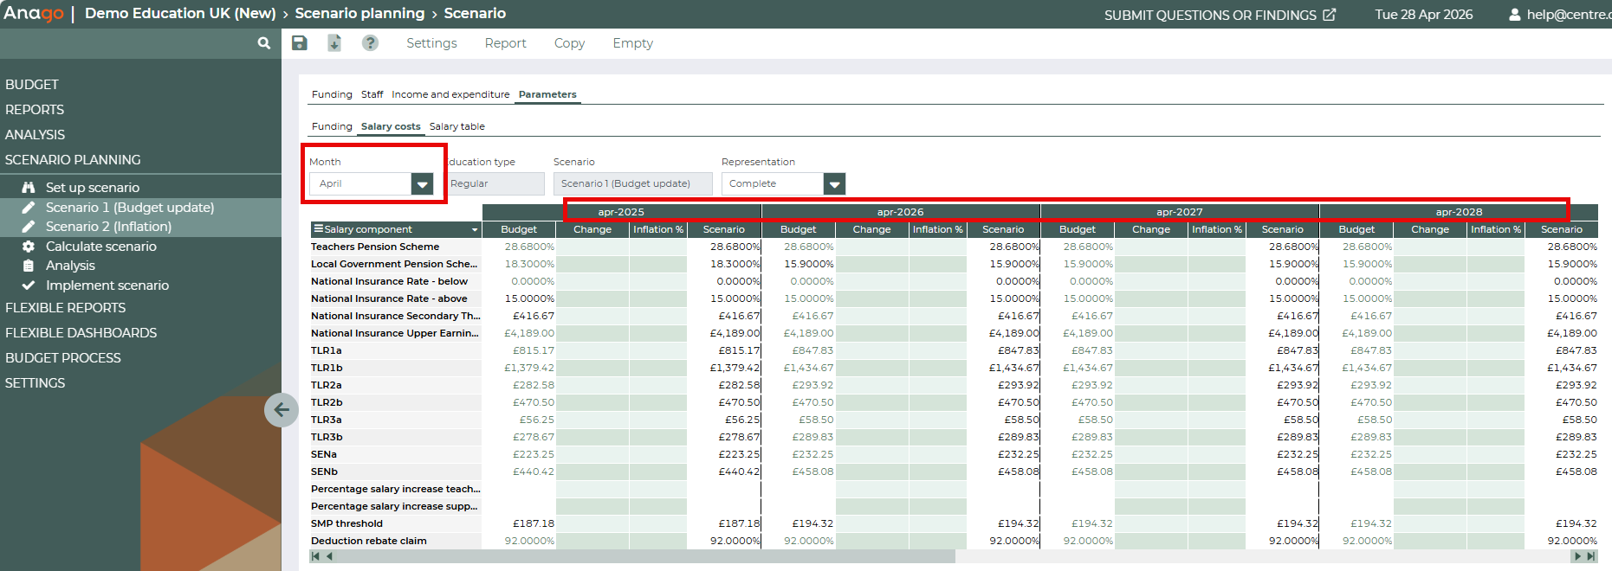
Task: Click the save disk icon
Action: 300,43
